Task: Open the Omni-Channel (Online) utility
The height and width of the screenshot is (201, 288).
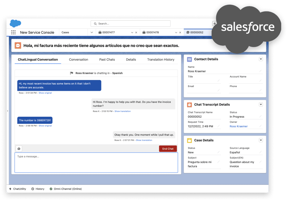Action: tap(66, 189)
